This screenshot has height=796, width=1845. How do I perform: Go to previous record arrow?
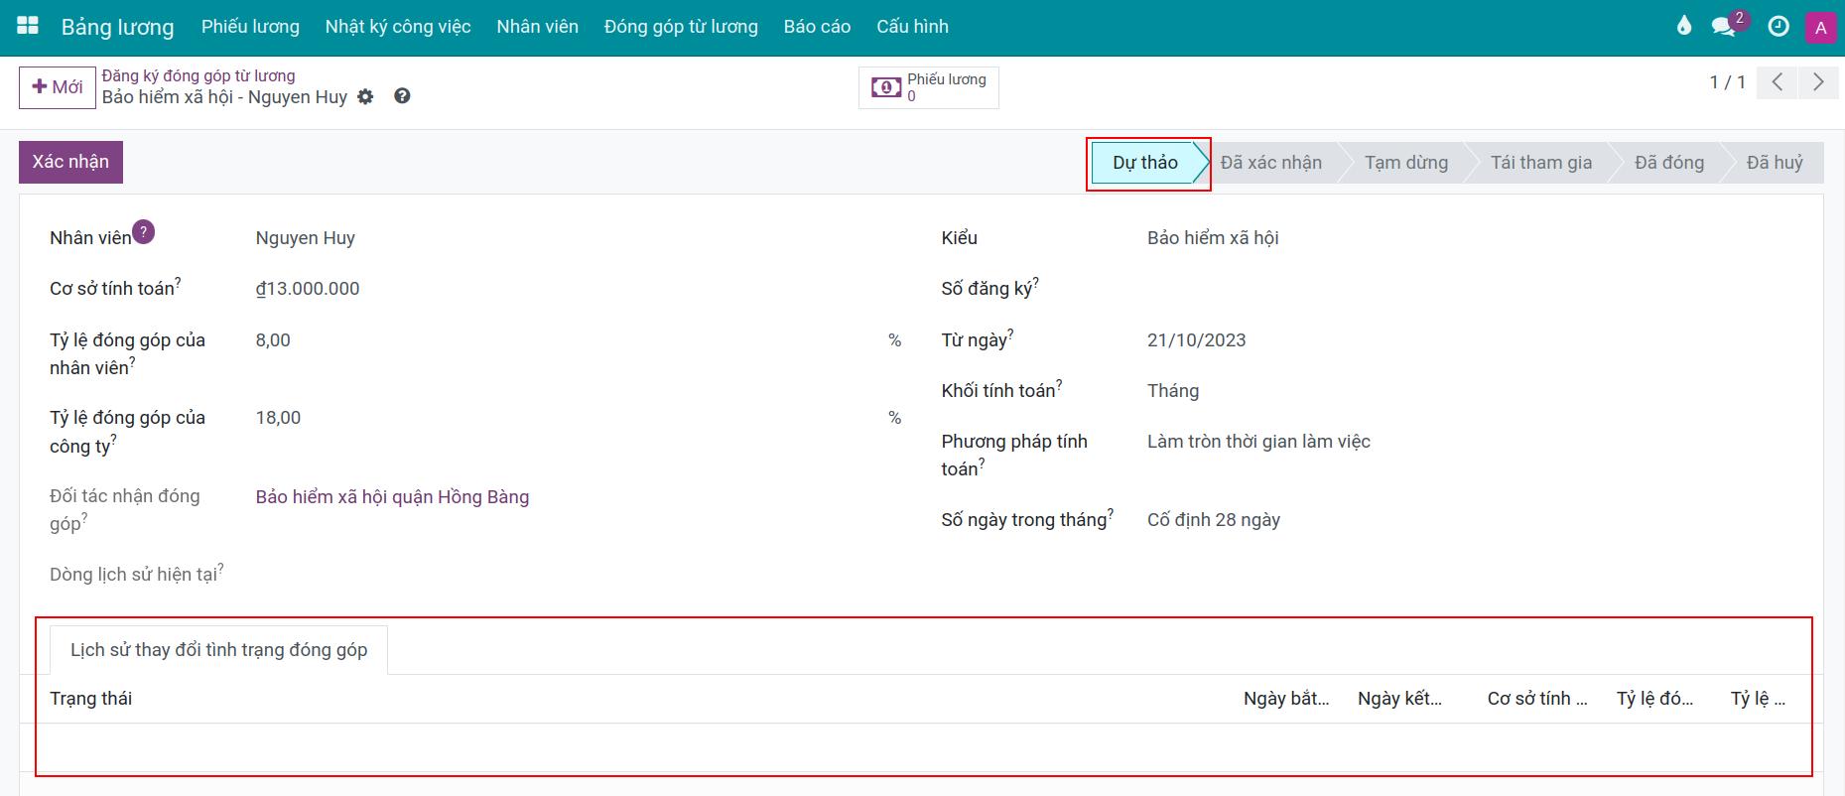pos(1778,82)
